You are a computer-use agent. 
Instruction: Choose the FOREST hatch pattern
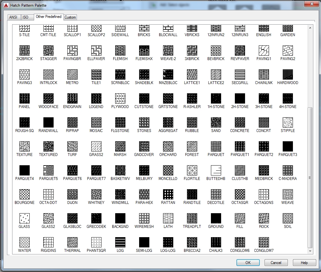pyautogui.click(x=192, y=146)
